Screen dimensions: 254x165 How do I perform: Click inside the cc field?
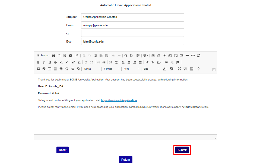pyautogui.click(x=132, y=33)
